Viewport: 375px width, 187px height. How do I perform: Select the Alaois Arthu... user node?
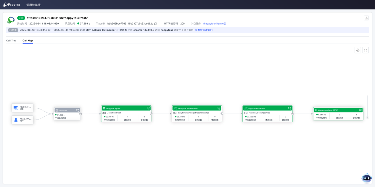point(22,120)
